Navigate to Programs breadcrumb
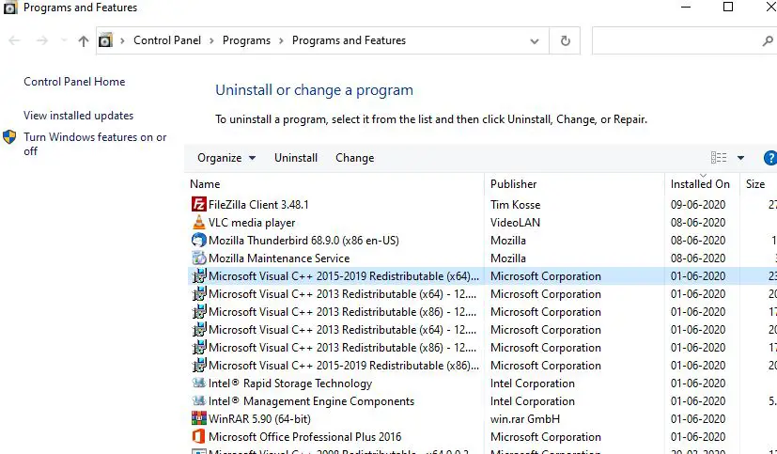The image size is (777, 454). pyautogui.click(x=246, y=40)
